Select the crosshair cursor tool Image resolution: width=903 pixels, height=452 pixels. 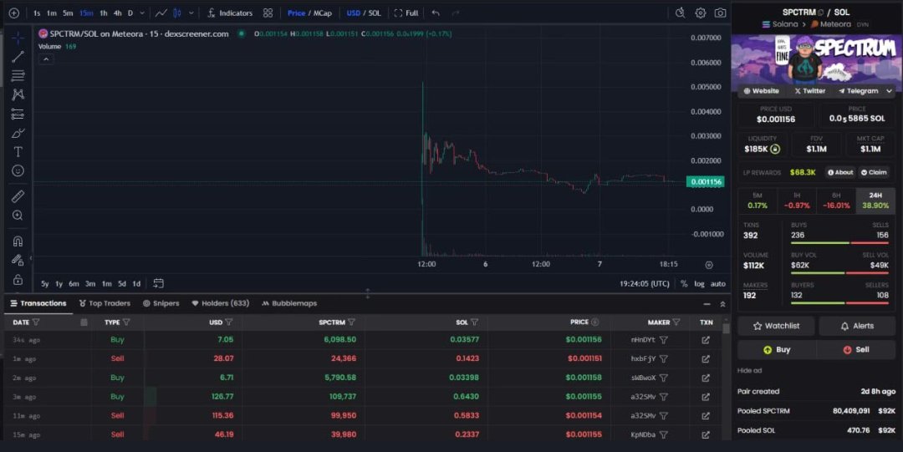tap(18, 38)
